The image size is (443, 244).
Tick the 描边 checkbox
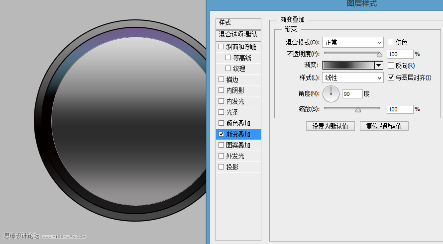pyautogui.click(x=221, y=80)
